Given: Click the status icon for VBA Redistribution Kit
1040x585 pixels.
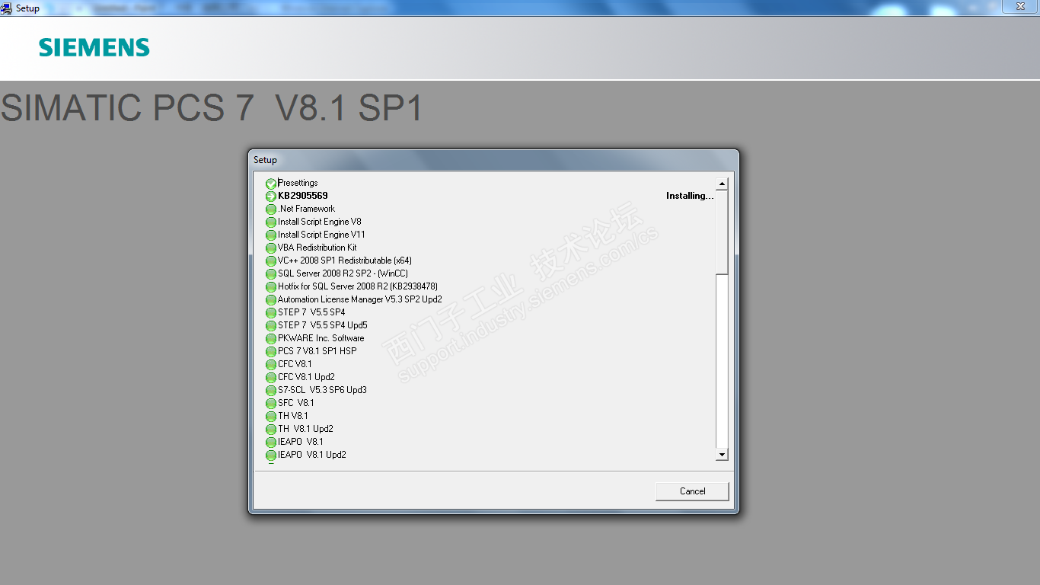Looking at the screenshot, I should pyautogui.click(x=271, y=248).
